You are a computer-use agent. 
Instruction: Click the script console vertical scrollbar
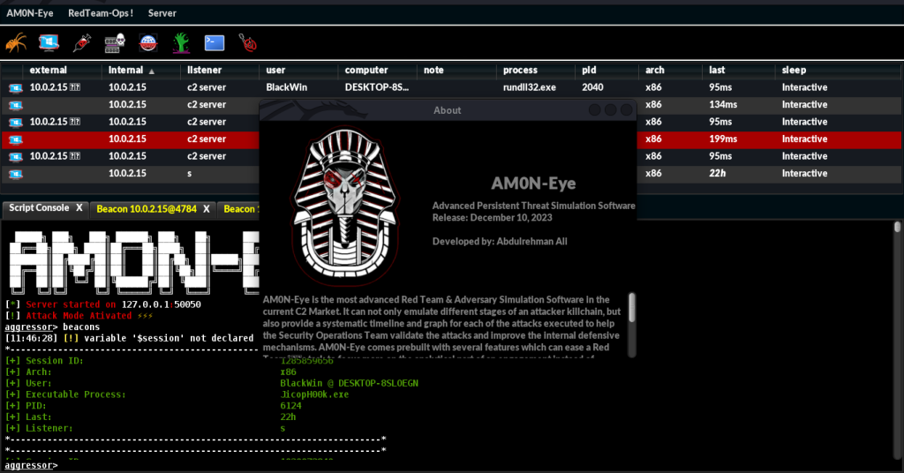(x=897, y=227)
